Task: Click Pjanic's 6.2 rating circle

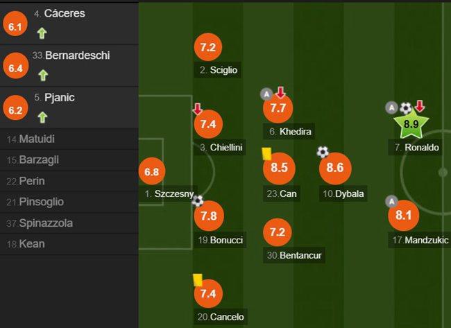Action: coord(15,110)
